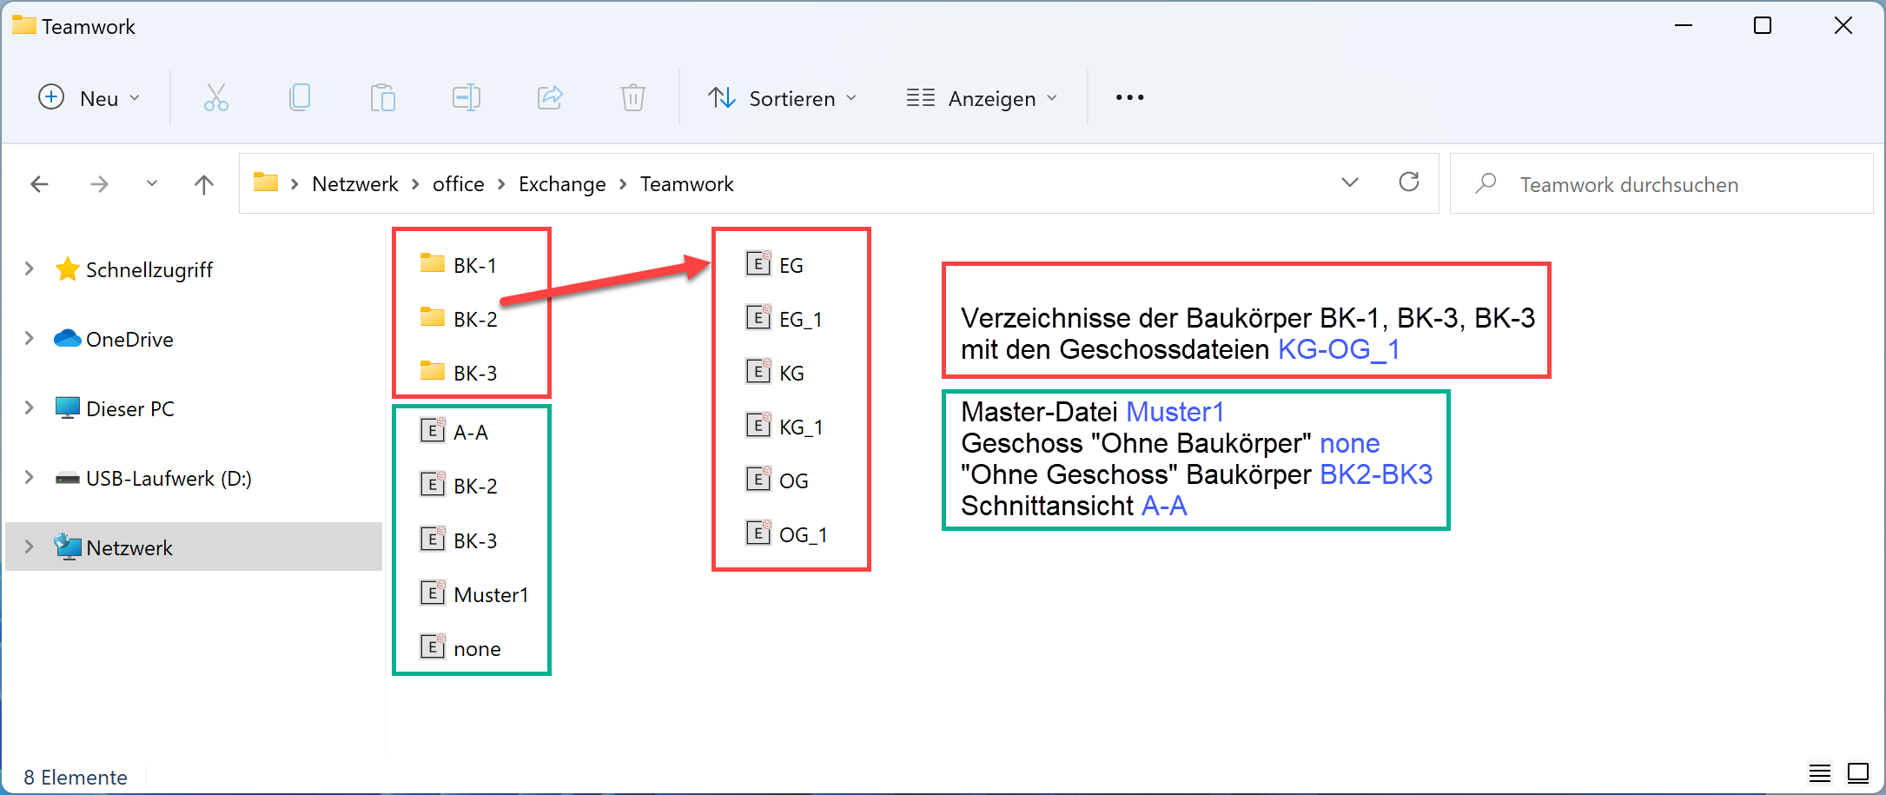Click the Back navigation arrow
The height and width of the screenshot is (795, 1886).
click(x=40, y=183)
